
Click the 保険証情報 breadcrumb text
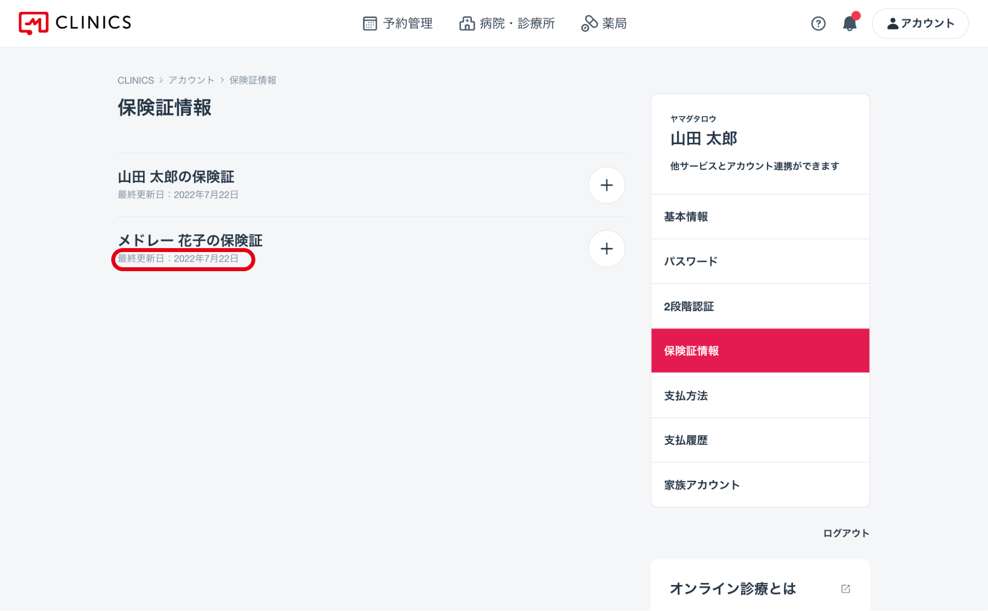tap(253, 80)
